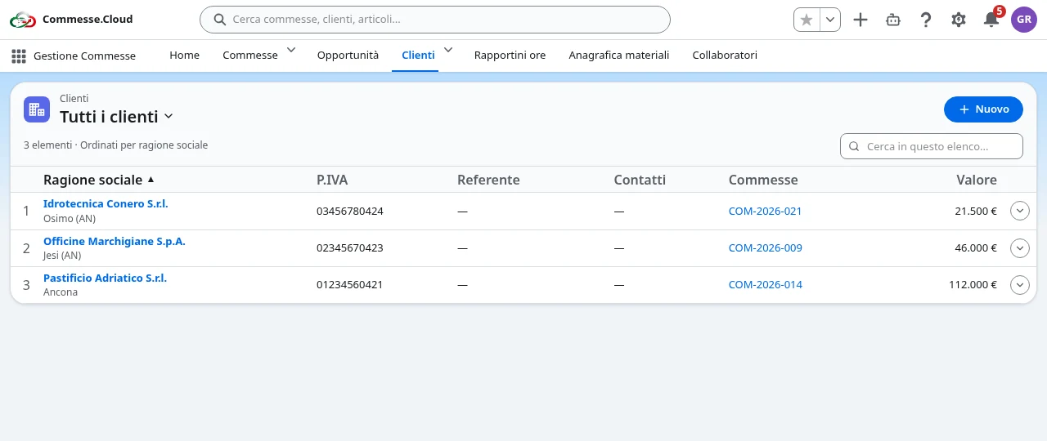
Task: Open row actions for Pastificio Adriatico
Action: coord(1020,285)
